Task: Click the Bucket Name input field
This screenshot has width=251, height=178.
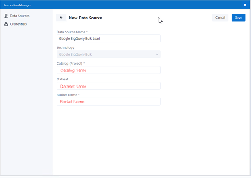Action: 109,102
